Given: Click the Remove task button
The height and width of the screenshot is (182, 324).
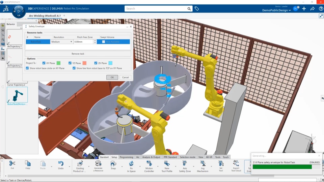Looking at the screenshot, I should coord(78,54).
